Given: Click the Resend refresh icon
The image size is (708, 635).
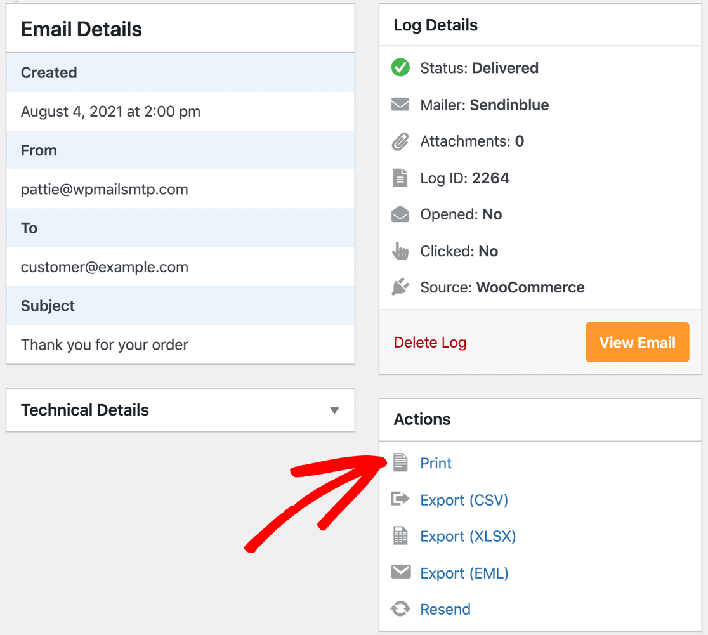Looking at the screenshot, I should pos(400,609).
